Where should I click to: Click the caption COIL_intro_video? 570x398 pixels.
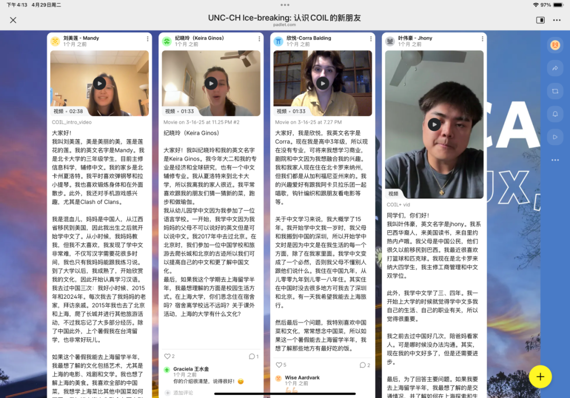tap(72, 122)
